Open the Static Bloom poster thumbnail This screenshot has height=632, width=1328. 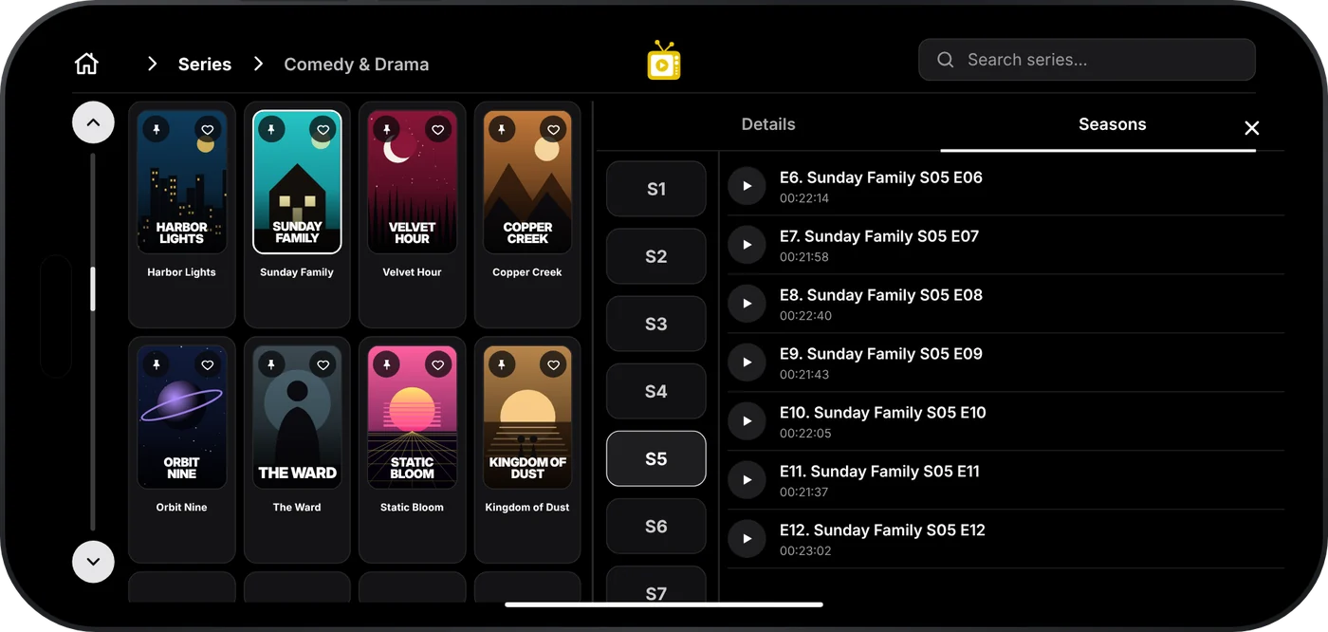[413, 417]
